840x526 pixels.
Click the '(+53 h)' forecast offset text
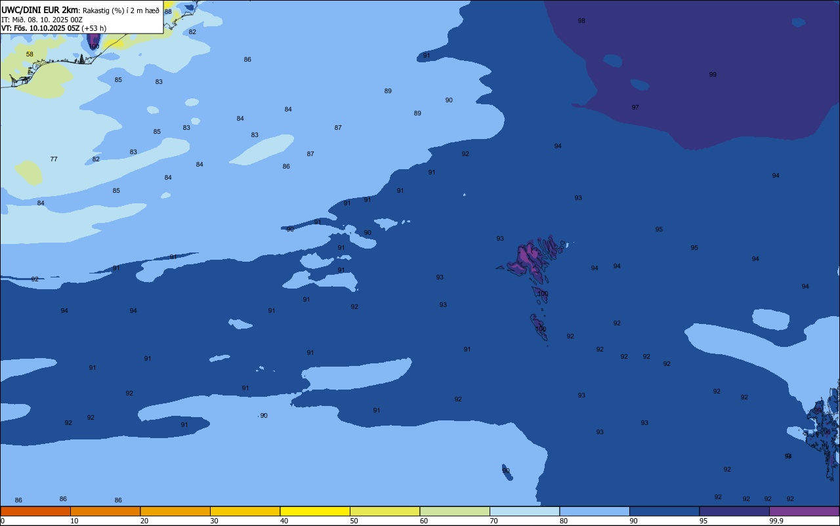point(94,28)
